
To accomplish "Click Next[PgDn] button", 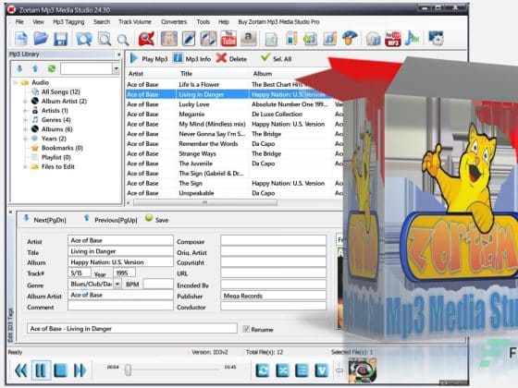I will pos(44,220).
